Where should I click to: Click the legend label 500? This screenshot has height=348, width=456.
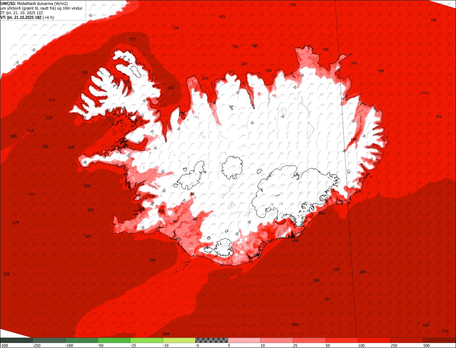426,346
